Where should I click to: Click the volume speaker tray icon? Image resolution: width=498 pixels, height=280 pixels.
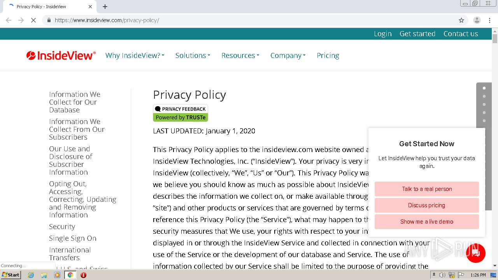tap(442, 275)
